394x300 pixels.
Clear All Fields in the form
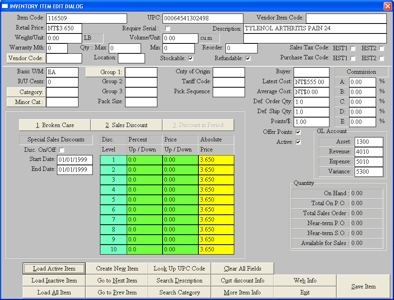[x=242, y=269]
